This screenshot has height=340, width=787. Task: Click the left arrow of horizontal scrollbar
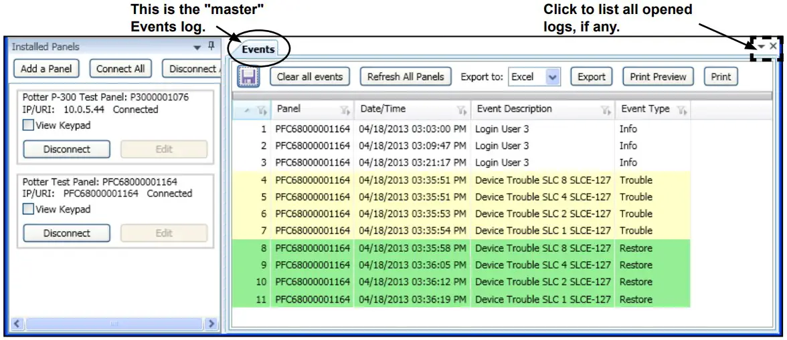click(x=17, y=324)
